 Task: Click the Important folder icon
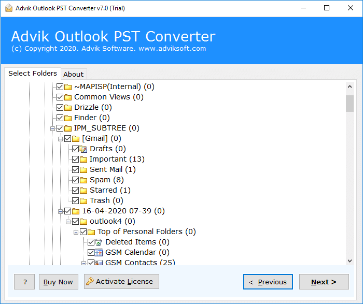83,160
